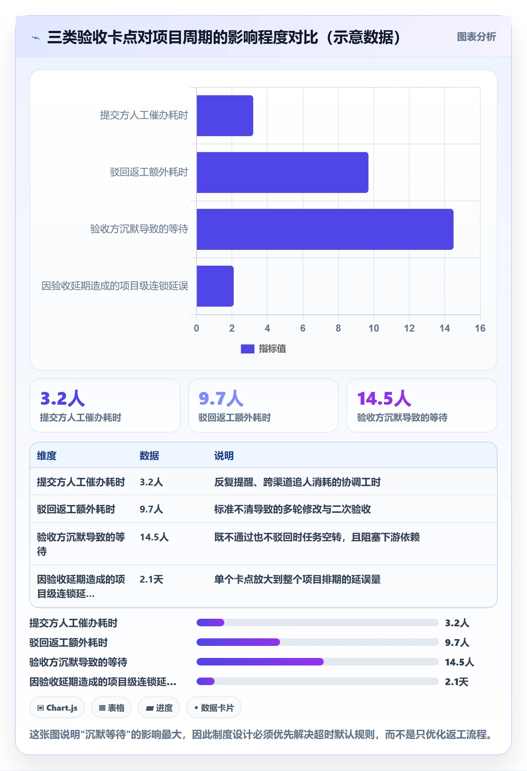This screenshot has width=527, height=771.
Task: Select table cell 9.7人 in table
Action: [151, 509]
